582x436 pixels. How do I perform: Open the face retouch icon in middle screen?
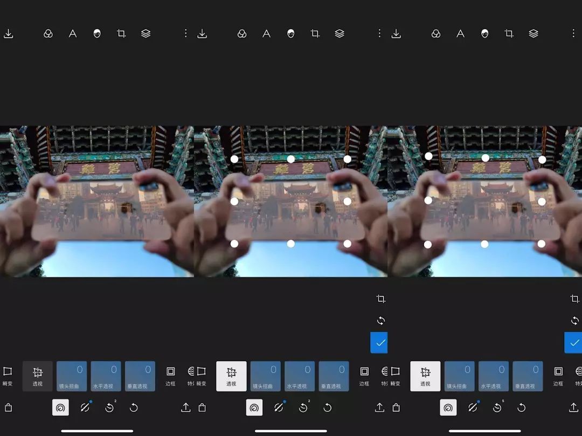[290, 34]
